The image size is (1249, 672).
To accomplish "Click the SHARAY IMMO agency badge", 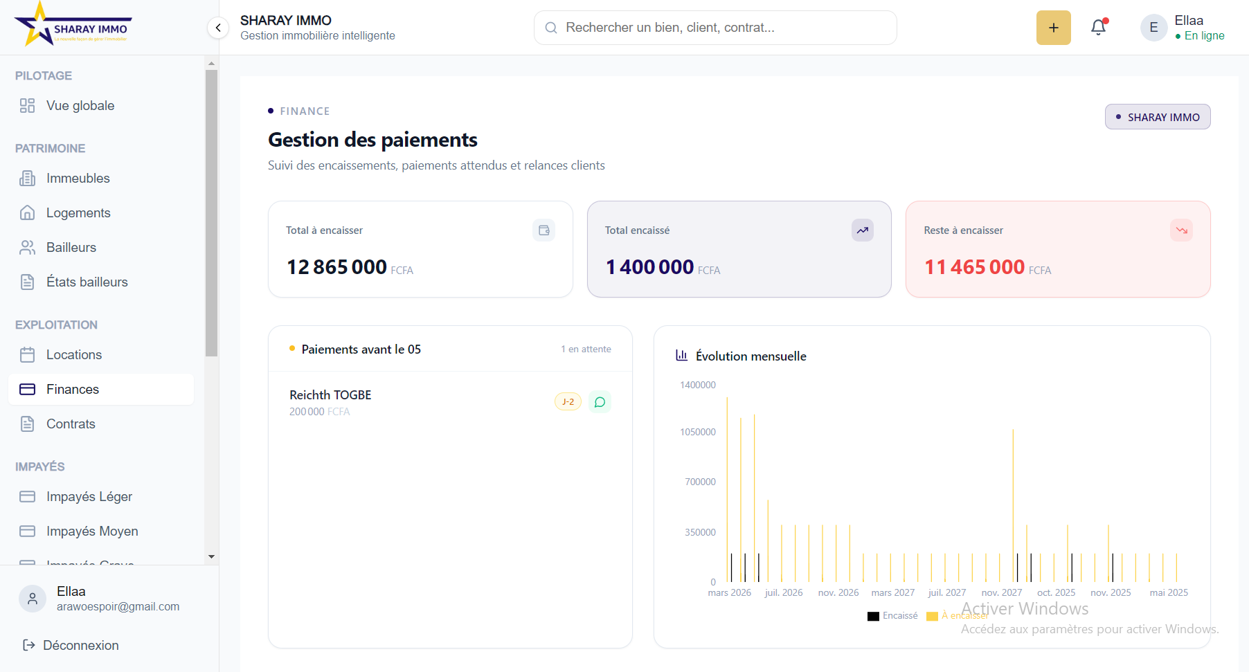I will [x=1157, y=117].
